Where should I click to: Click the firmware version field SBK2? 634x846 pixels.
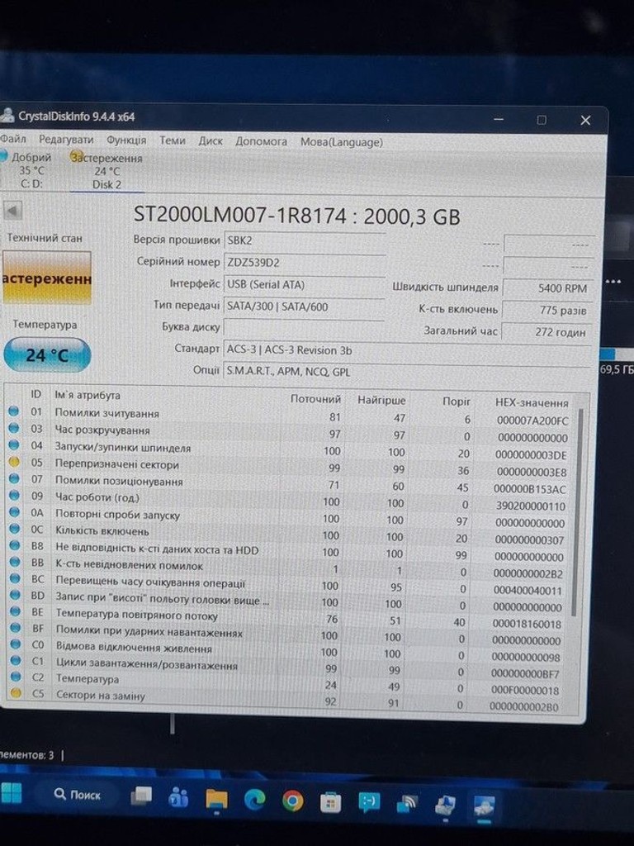(305, 240)
